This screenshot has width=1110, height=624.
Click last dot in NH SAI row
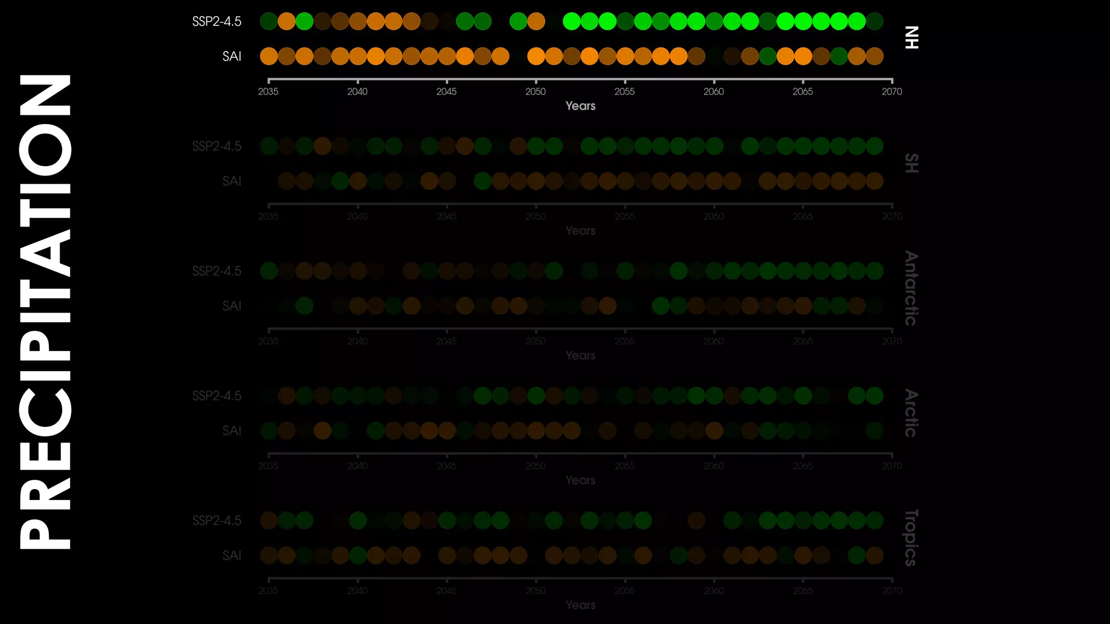(874, 56)
